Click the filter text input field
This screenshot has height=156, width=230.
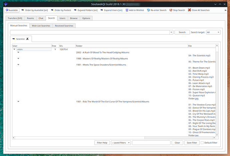[x=151, y=143]
